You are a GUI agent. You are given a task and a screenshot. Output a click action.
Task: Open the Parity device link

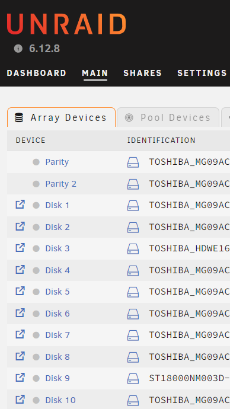click(57, 162)
